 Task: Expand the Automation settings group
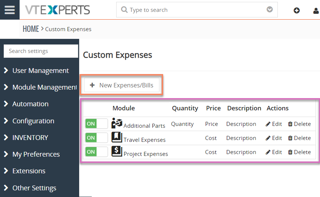pos(26,104)
